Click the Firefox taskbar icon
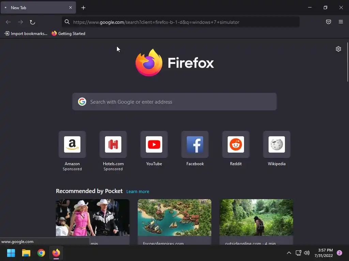This screenshot has height=261, width=349. [56, 253]
